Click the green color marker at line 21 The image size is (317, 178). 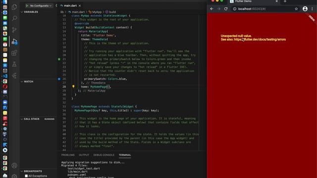click(x=59, y=59)
